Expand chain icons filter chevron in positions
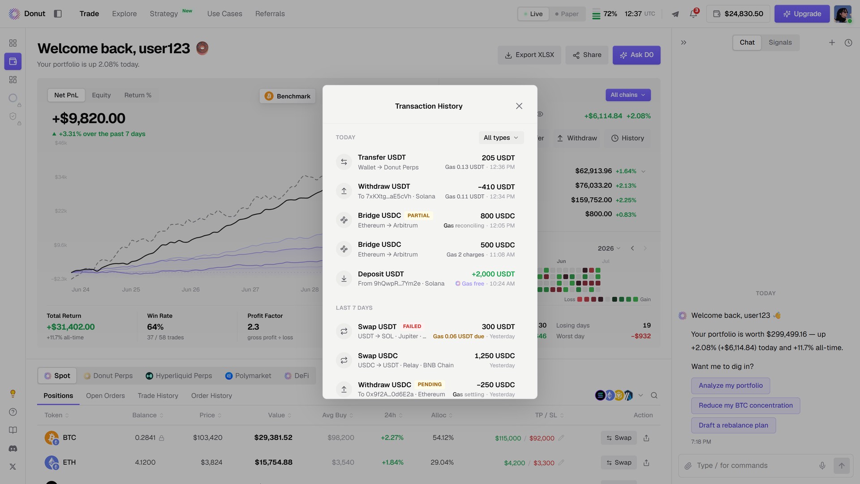 [641, 395]
